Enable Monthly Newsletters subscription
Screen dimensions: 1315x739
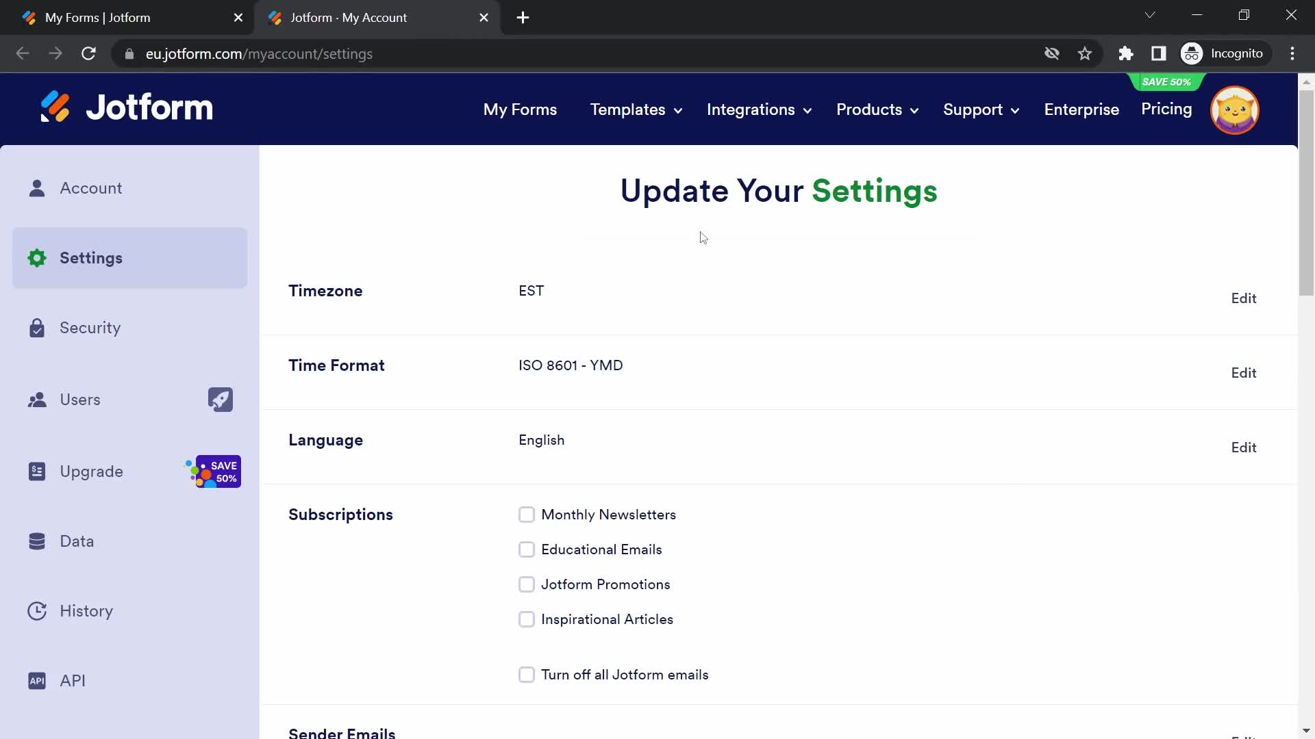[525, 515]
